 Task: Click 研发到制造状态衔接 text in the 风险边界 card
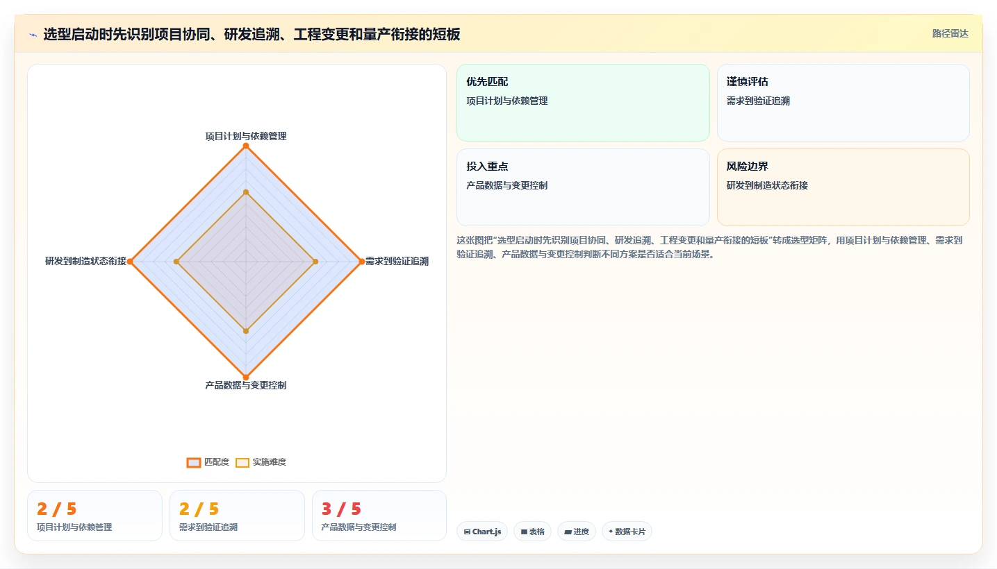click(767, 186)
